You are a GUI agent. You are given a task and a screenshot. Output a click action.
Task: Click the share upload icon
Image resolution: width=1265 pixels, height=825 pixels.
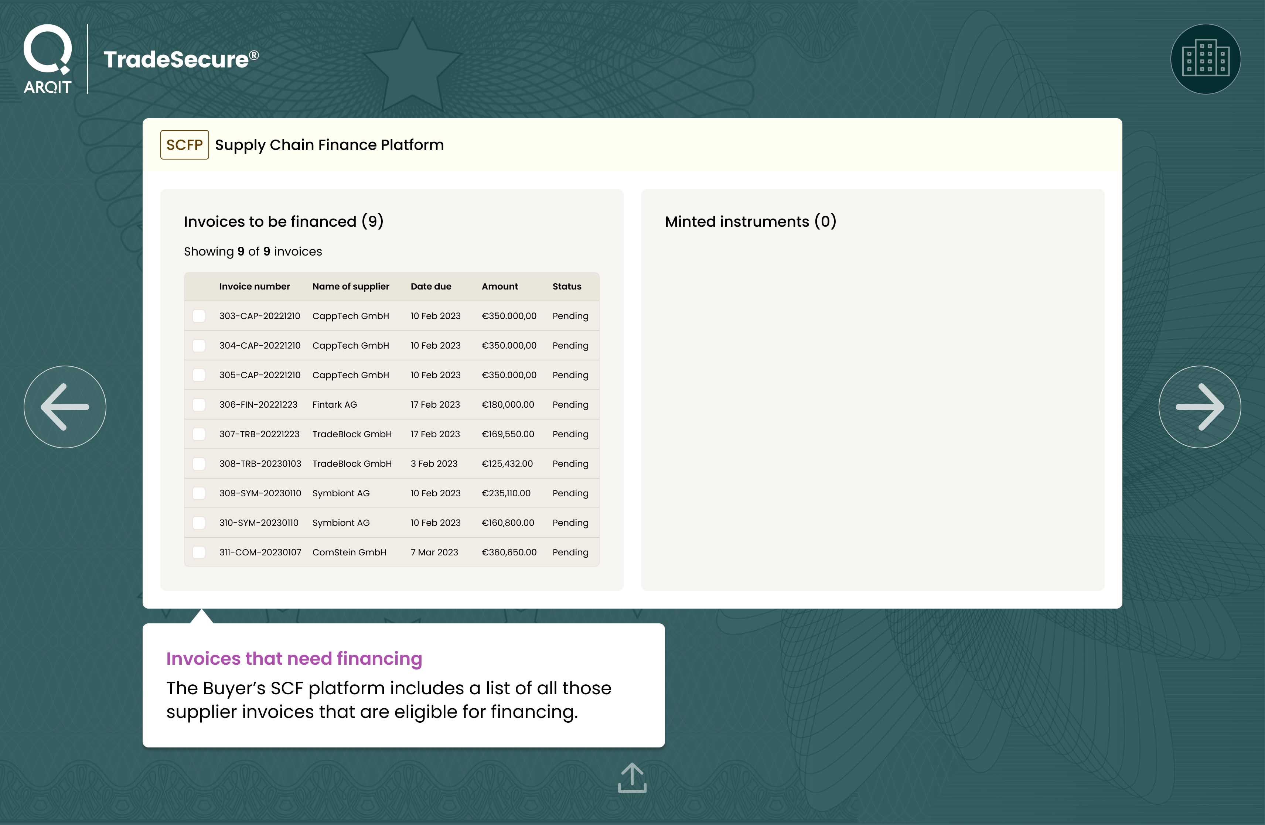pyautogui.click(x=632, y=778)
